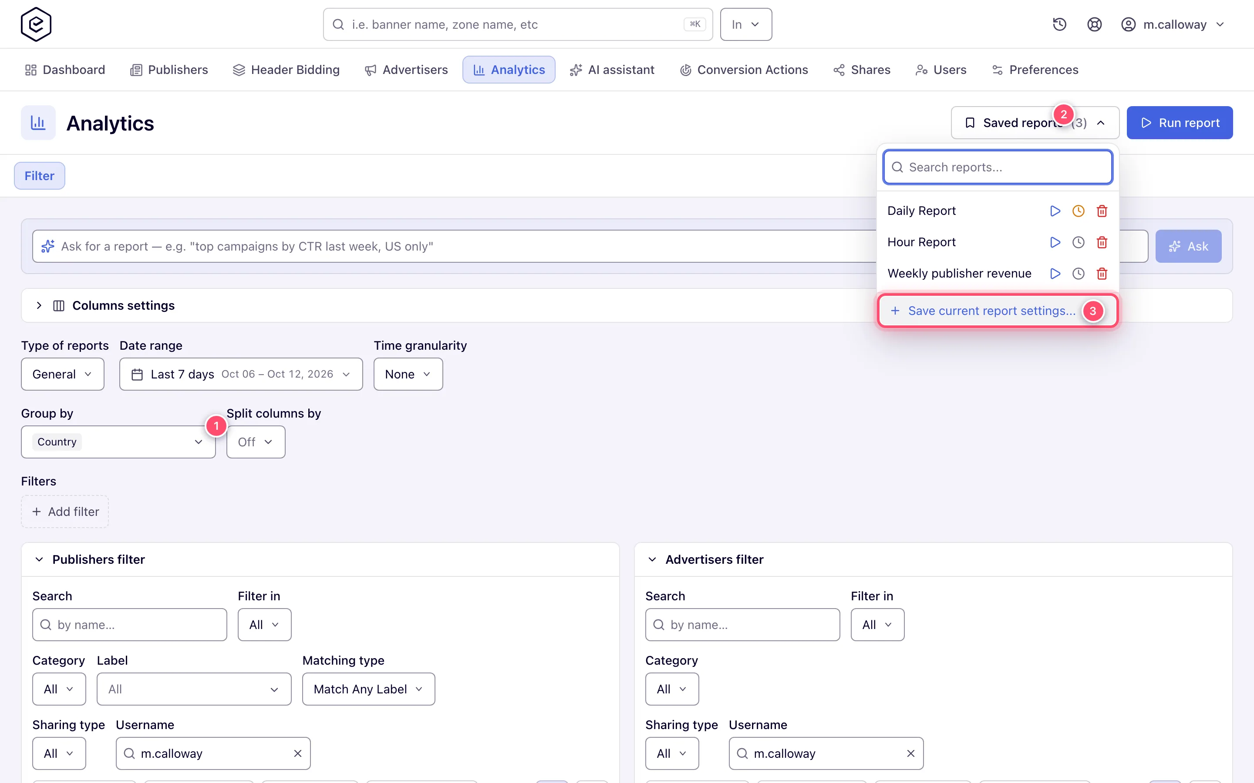This screenshot has height=783, width=1254.
Task: Clear Publishers filter username m.calloway
Action: [297, 753]
